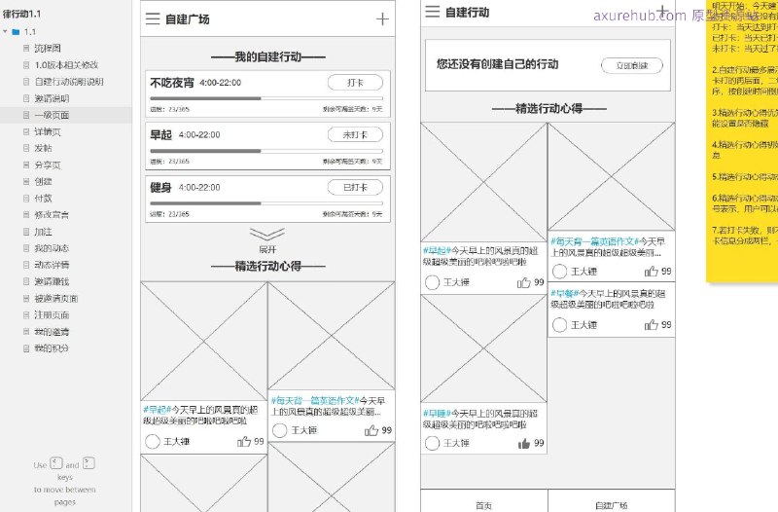Click 不吃夜宵 action title
778x512 pixels.
point(172,83)
